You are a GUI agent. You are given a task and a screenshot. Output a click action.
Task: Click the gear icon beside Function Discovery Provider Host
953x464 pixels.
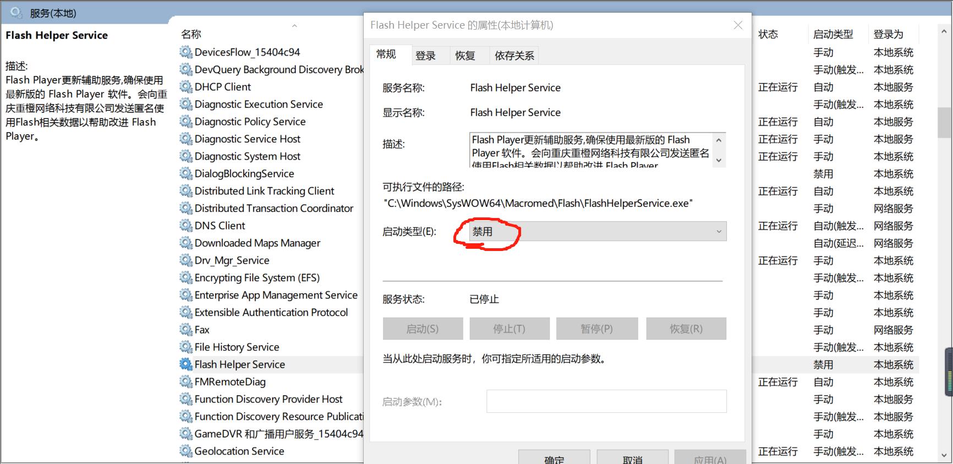(186, 399)
